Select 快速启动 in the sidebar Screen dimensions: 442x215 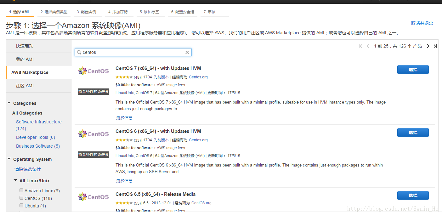point(39,46)
